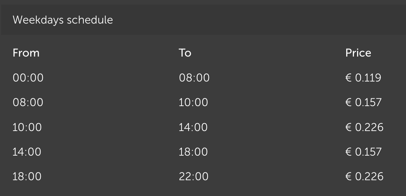Screen dimensions: 406x196
Task: Select the 18:00 cell in the From column
Action: click(x=27, y=176)
